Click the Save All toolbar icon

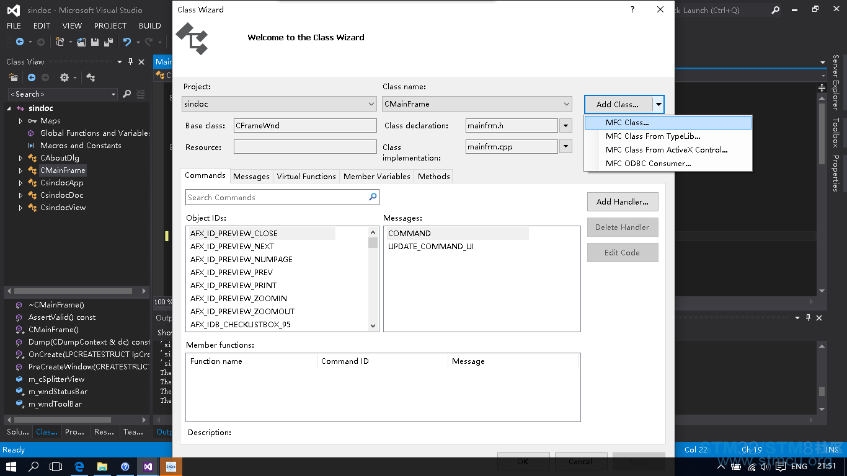point(108,42)
